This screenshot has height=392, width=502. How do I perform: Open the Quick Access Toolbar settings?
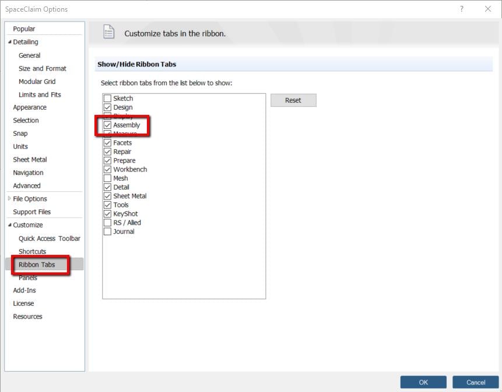tap(48, 238)
